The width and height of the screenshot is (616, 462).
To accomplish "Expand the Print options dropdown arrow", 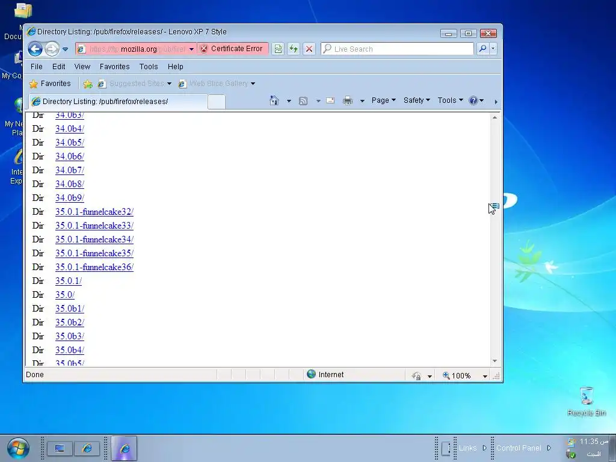I will (362, 101).
